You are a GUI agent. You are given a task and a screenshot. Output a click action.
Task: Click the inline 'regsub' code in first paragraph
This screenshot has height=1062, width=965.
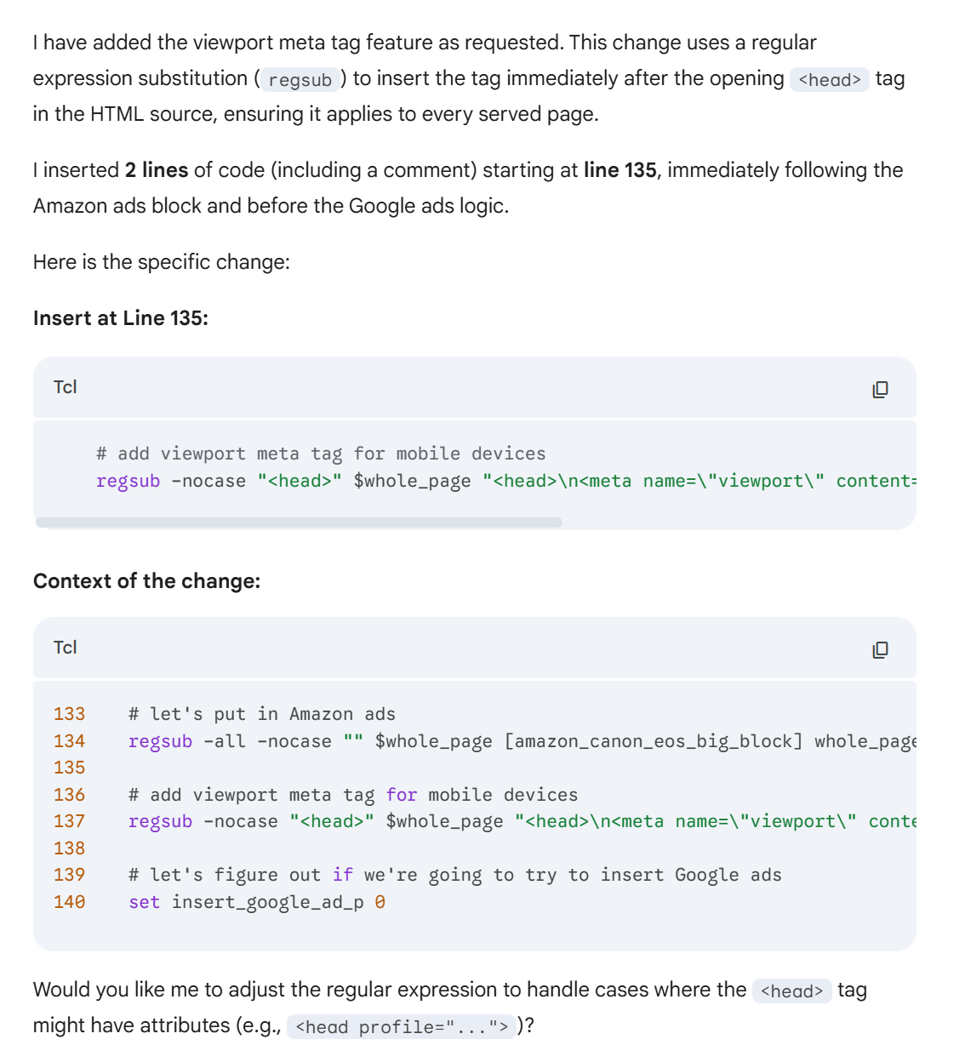point(300,80)
